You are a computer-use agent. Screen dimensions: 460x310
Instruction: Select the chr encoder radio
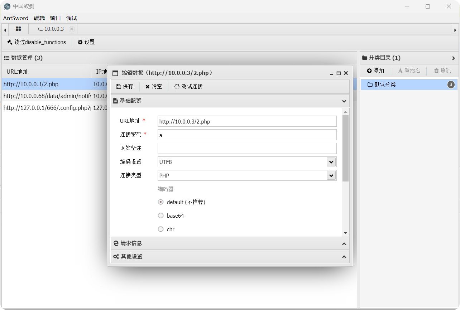(160, 229)
